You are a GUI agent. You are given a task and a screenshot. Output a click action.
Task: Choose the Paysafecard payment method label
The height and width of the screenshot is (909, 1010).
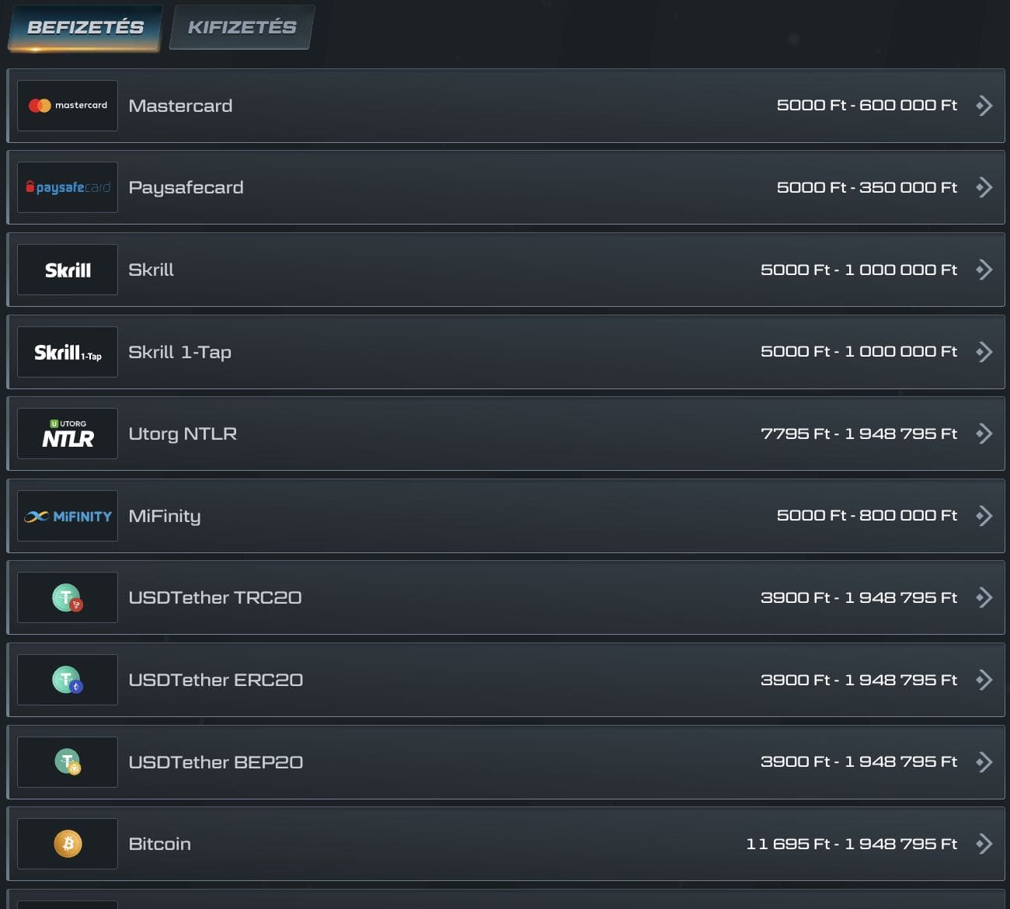pos(186,187)
